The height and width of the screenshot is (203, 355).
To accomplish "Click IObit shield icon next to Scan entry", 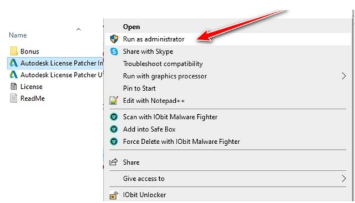I will click(114, 117).
